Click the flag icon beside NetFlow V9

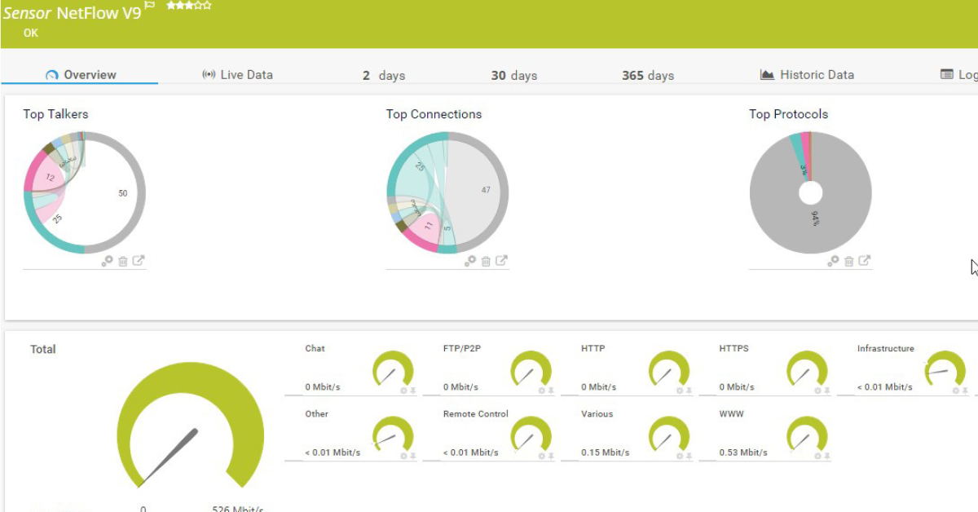pyautogui.click(x=149, y=7)
